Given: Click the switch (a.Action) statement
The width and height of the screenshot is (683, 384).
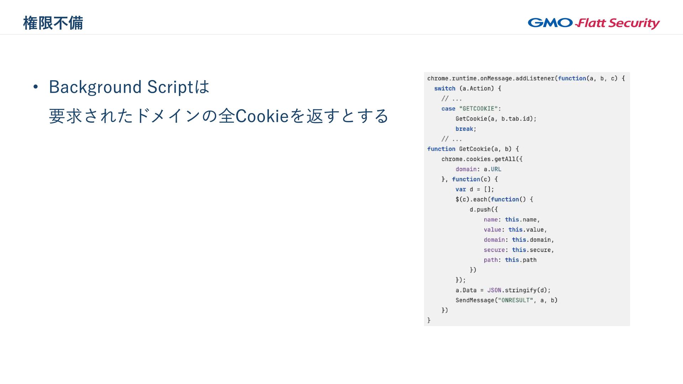Looking at the screenshot, I should pos(467,89).
